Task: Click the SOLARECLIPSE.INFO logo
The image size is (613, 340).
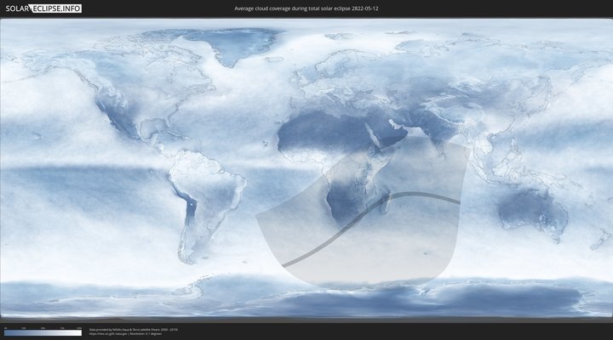Action: point(42,8)
